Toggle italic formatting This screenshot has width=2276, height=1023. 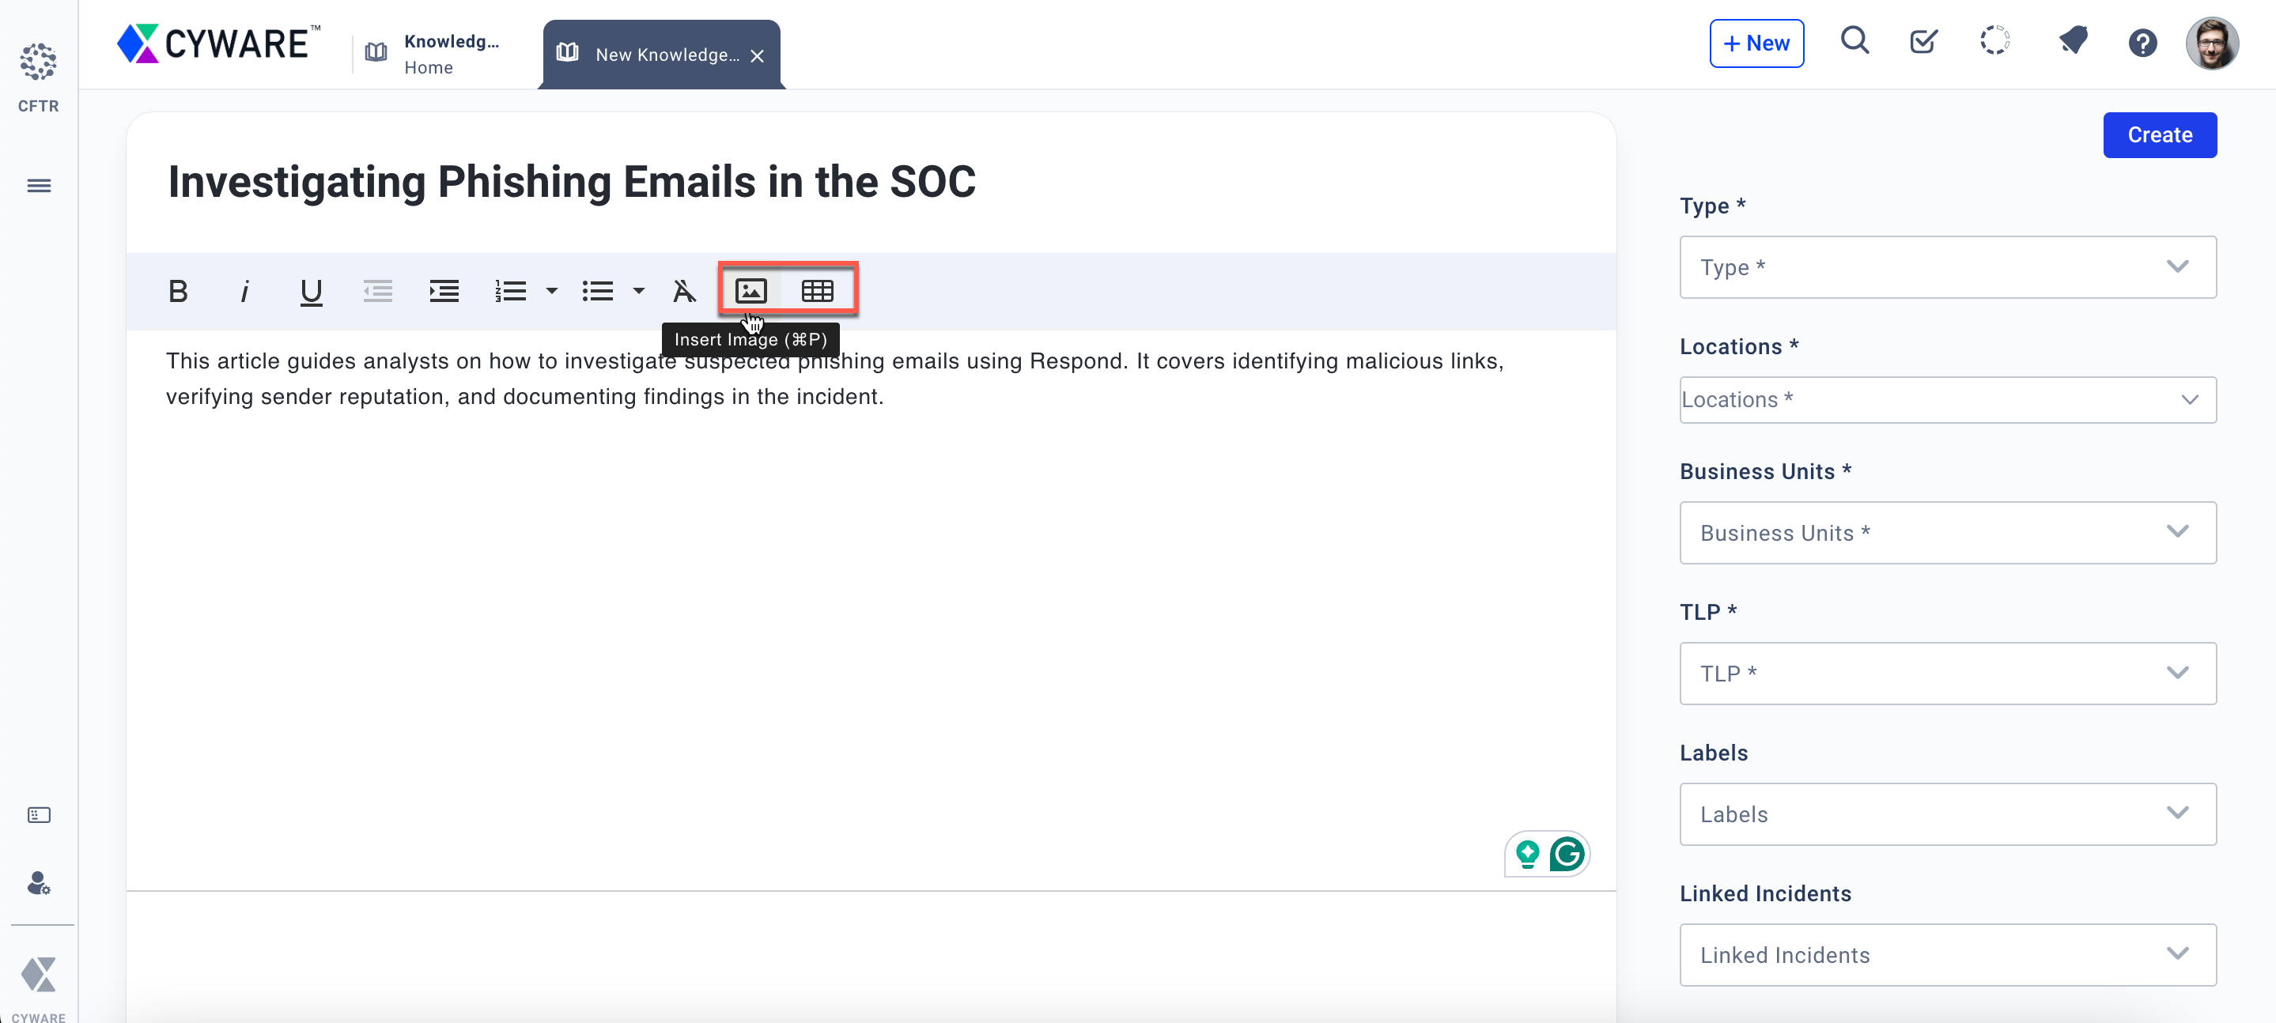click(244, 291)
